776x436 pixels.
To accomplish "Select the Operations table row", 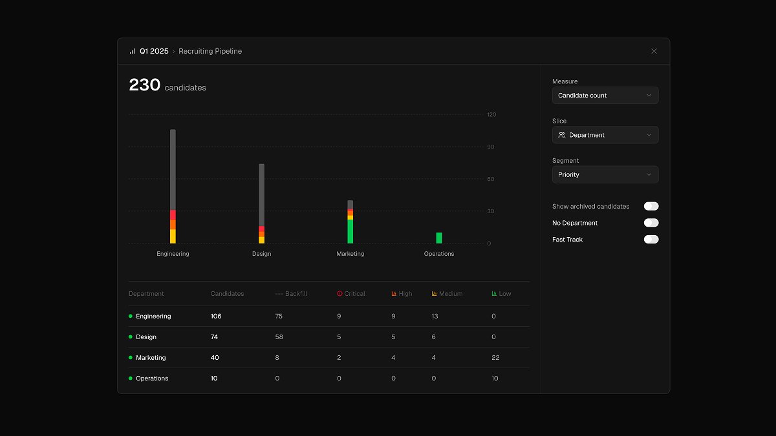I will [x=329, y=378].
